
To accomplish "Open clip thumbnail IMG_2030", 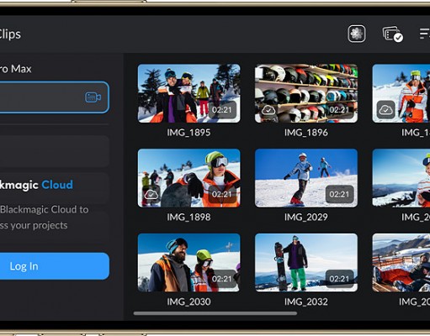I will pos(189,263).
